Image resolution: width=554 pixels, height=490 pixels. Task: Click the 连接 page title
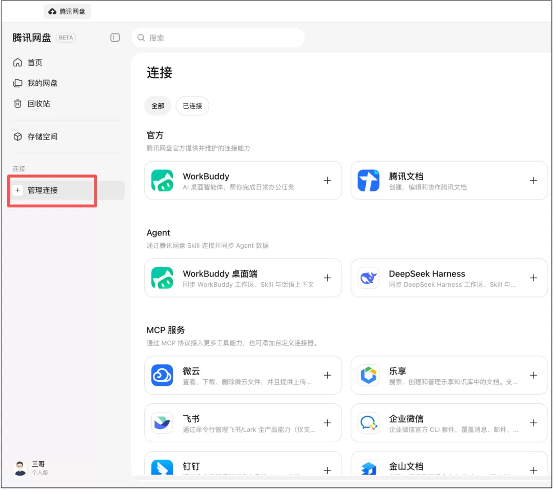(x=160, y=72)
